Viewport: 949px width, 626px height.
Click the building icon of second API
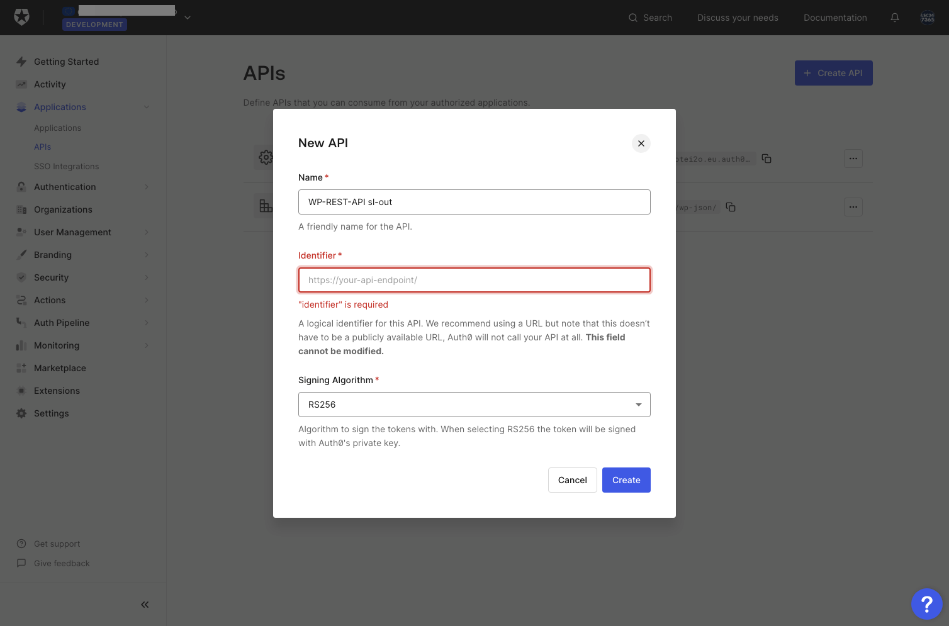(x=266, y=206)
